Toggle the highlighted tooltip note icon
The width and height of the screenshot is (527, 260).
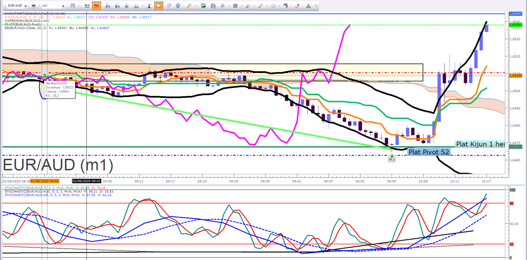pyautogui.click(x=159, y=6)
